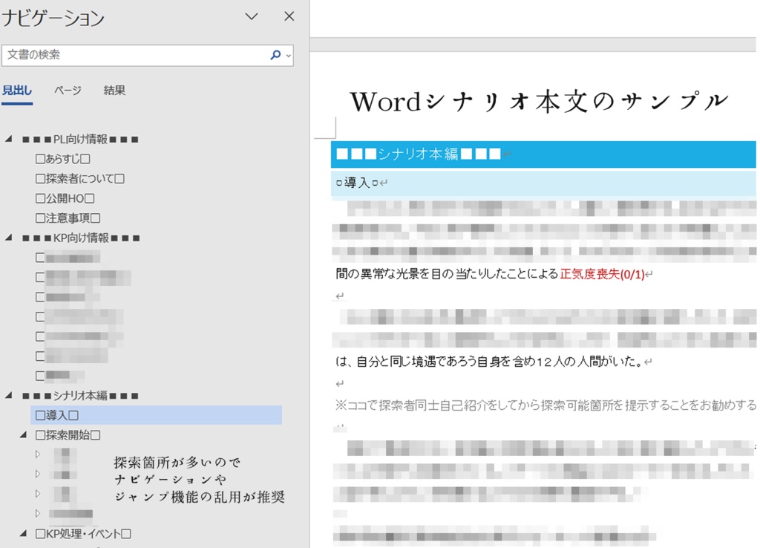This screenshot has width=760, height=548.
Task: Switch to the ページ tab
Action: (x=68, y=91)
